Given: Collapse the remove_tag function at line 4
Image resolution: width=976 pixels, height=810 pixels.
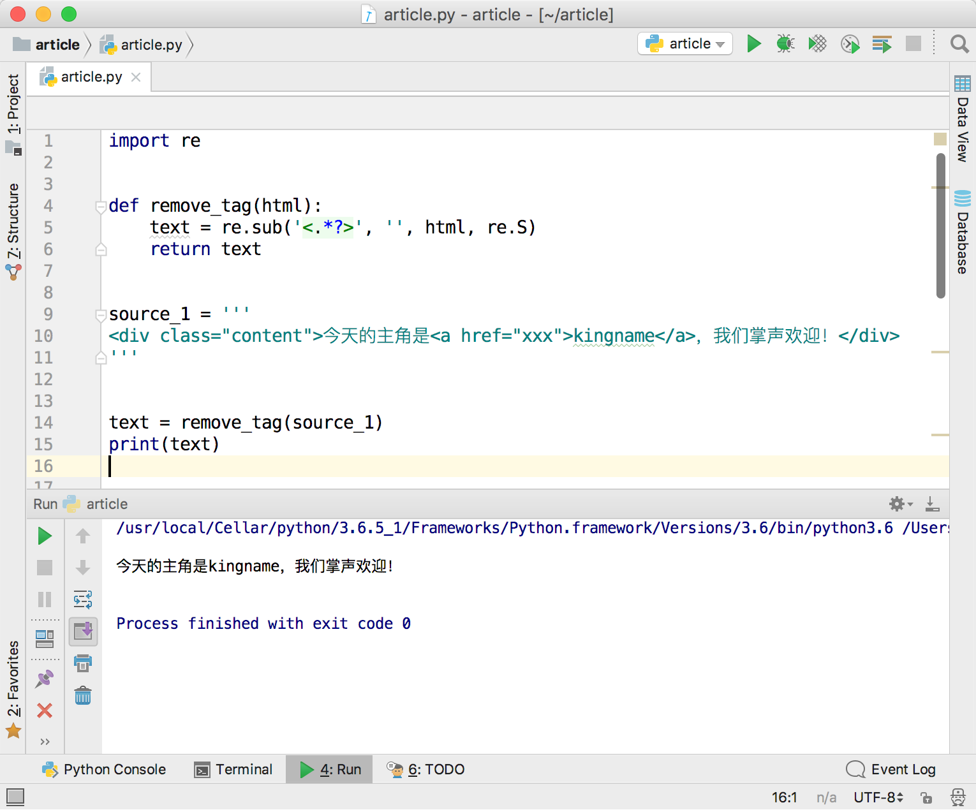Looking at the screenshot, I should pos(101,206).
